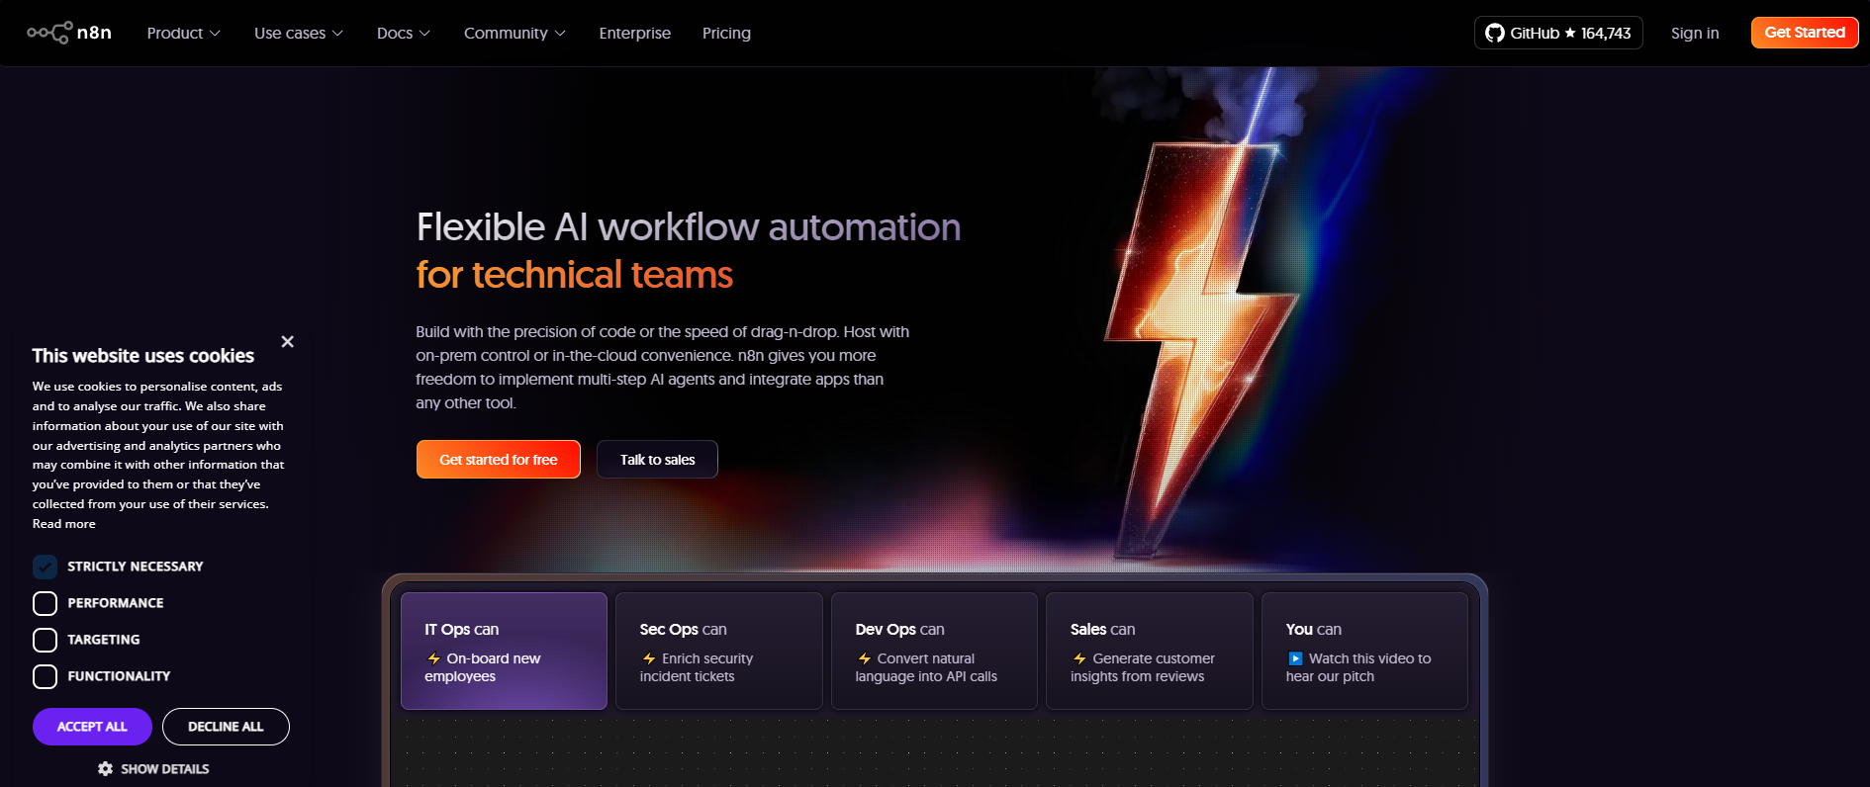The image size is (1870, 787).
Task: Accept all cookies
Action: coord(92,727)
